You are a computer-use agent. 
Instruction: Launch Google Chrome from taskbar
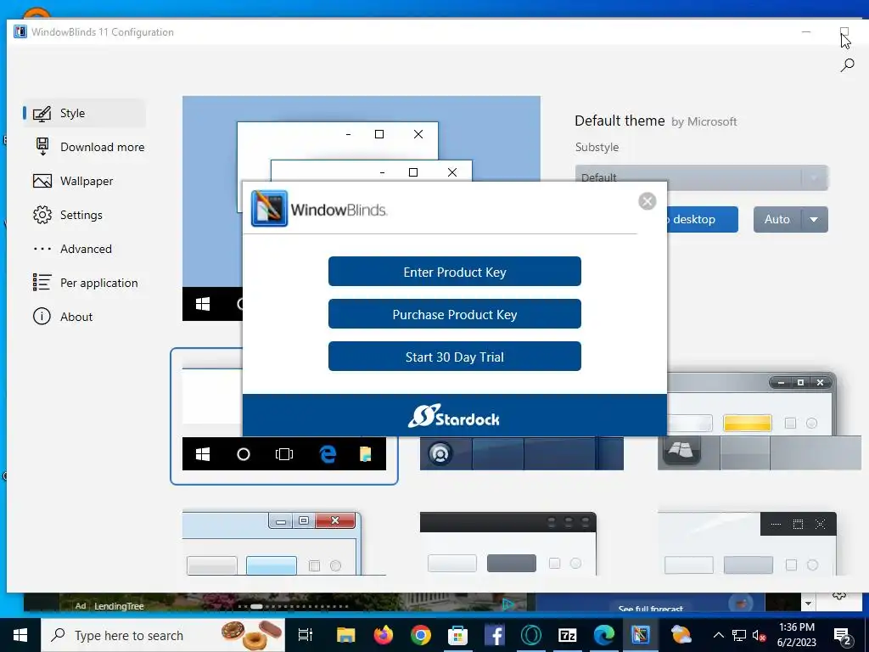click(421, 635)
